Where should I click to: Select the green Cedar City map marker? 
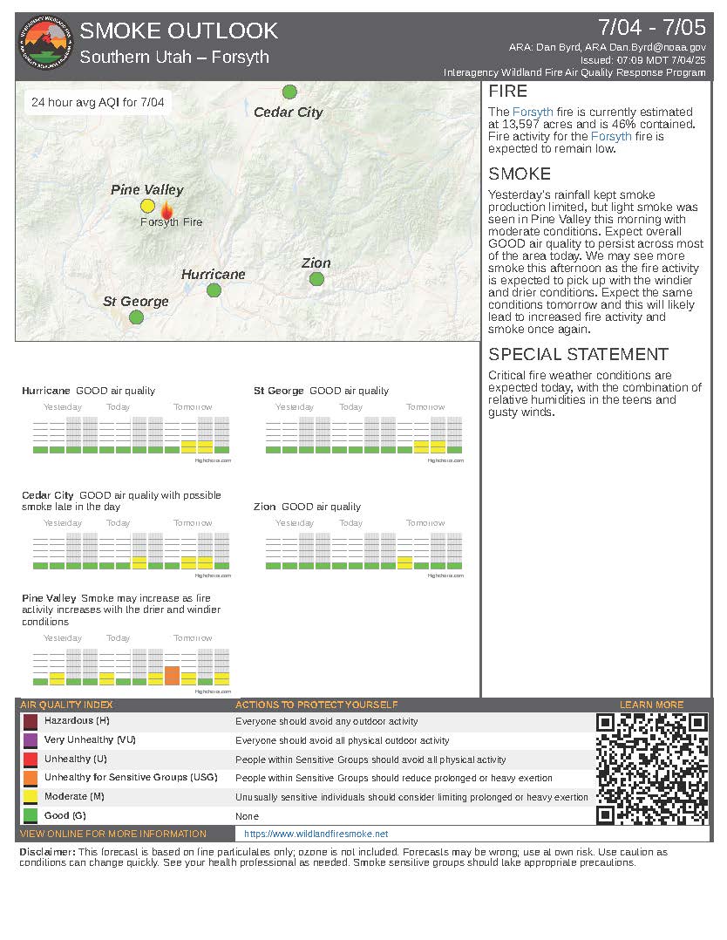(289, 92)
